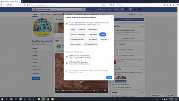Click See All Page Tips link
Image resolution: width=179 pixels, height=101 pixels.
[128, 38]
